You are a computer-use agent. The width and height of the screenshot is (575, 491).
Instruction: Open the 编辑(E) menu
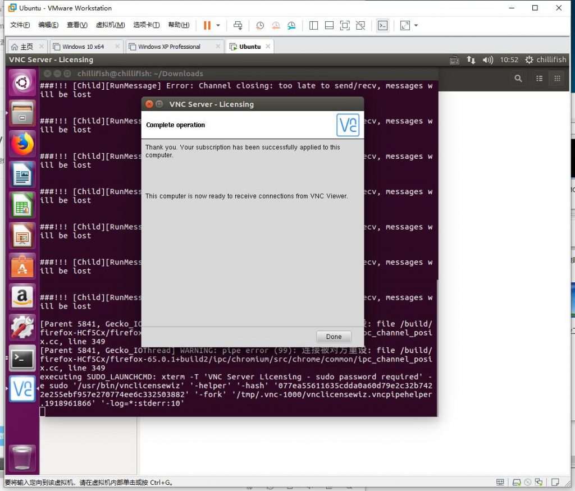tap(48, 25)
